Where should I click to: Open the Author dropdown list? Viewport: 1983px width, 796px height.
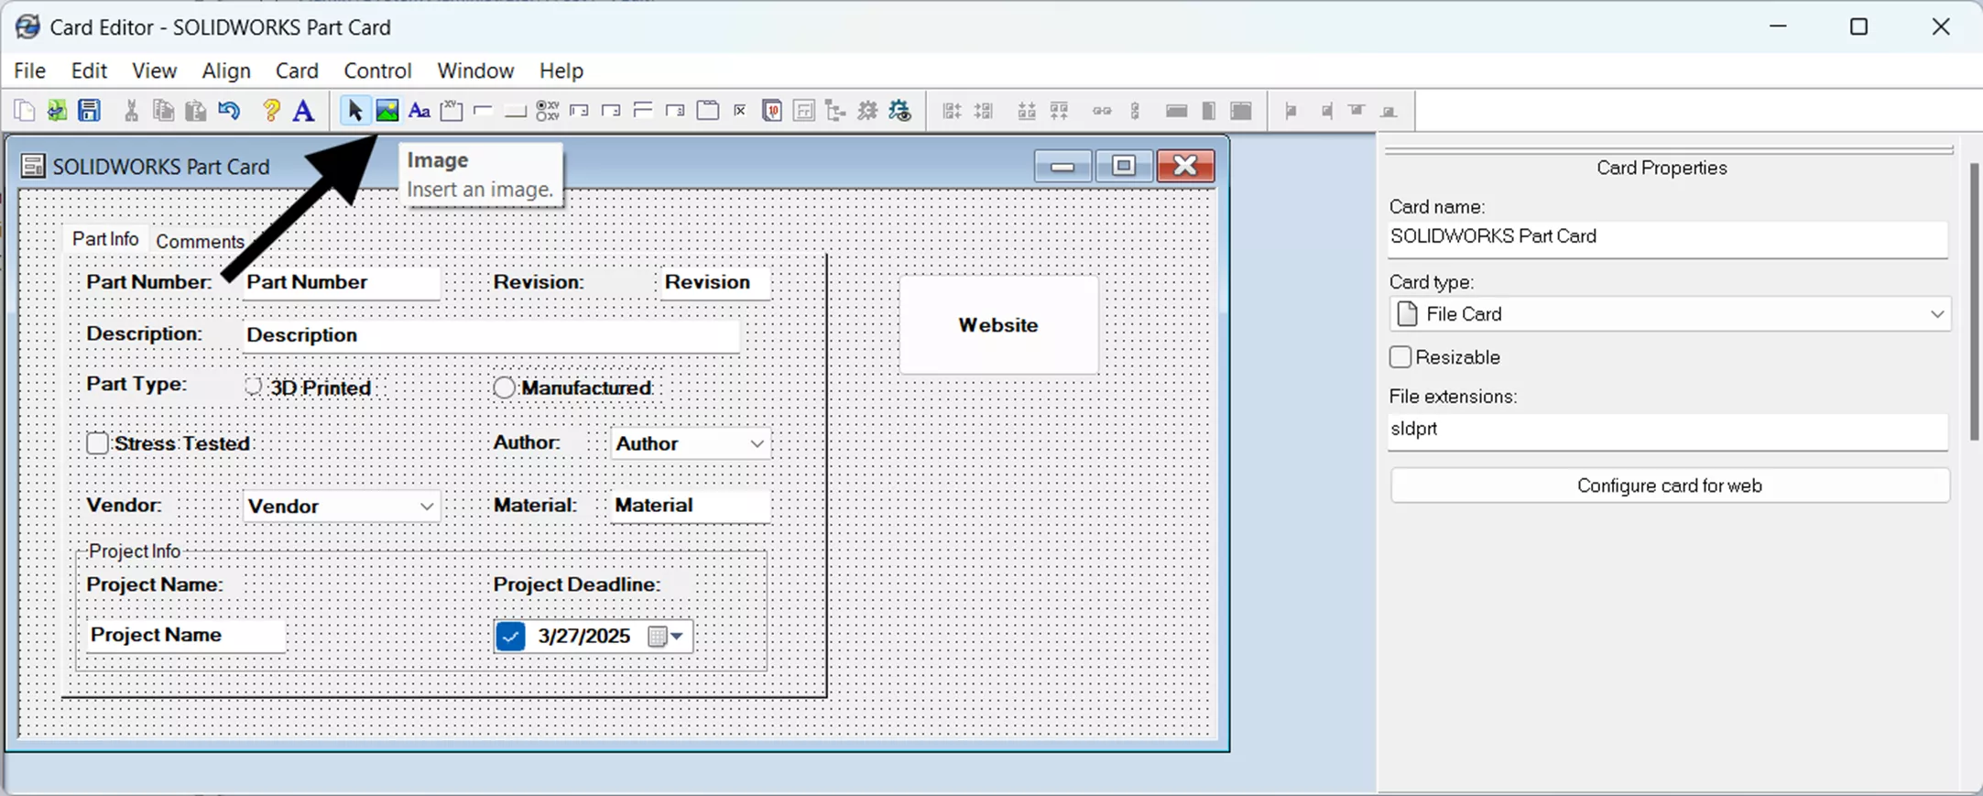tap(757, 443)
